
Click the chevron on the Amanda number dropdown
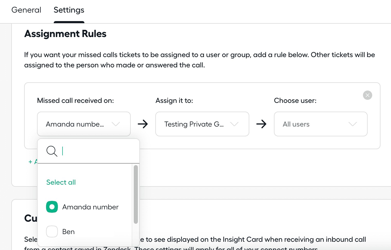point(116,124)
